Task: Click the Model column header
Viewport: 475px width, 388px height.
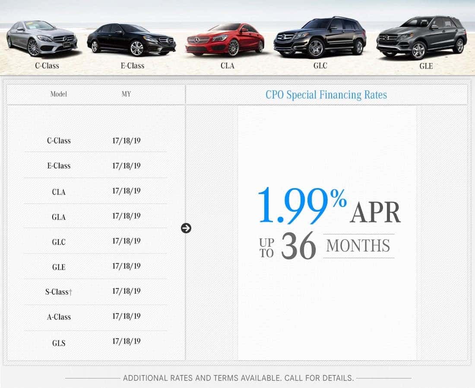Action: 58,94
